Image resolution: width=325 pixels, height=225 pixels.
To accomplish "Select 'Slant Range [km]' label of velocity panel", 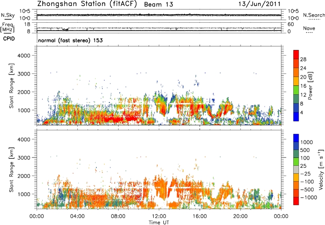I will pos(11,170).
